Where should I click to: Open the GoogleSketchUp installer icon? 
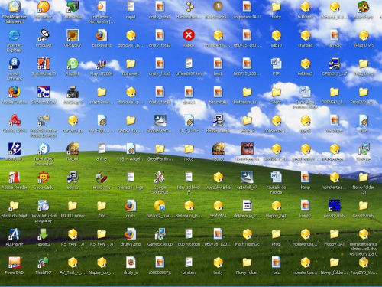tap(160, 120)
